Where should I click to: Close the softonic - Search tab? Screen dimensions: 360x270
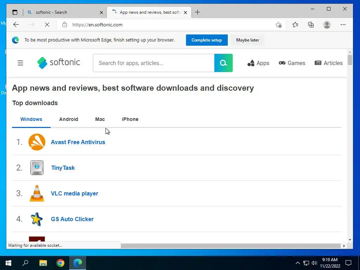101,12
